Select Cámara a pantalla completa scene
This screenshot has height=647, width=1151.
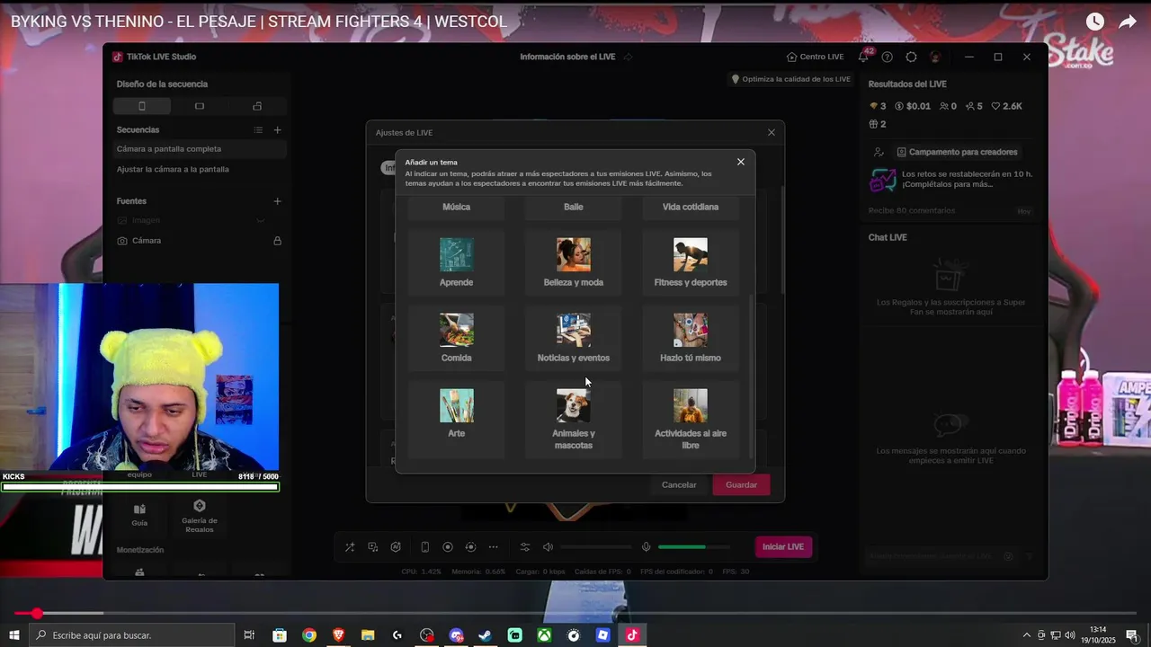(200, 149)
